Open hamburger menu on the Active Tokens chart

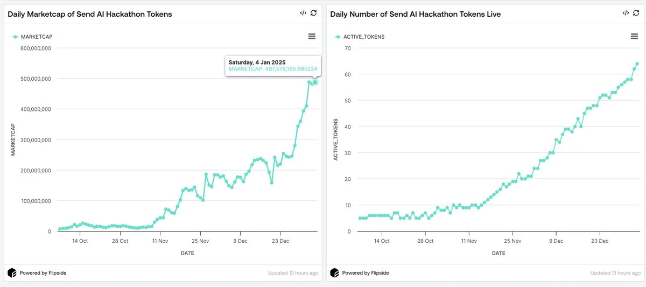(x=634, y=36)
